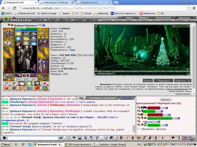Click the Пуск start button
The height and width of the screenshot is (147, 197).
(x=5, y=144)
